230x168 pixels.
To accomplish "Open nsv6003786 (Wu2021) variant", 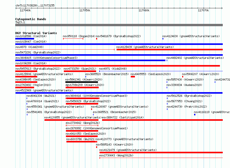I will (x=81, y=139).
